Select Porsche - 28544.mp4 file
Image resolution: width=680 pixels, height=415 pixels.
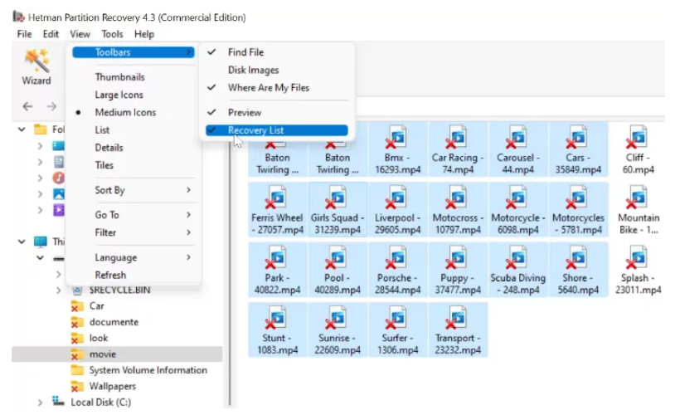tap(397, 270)
